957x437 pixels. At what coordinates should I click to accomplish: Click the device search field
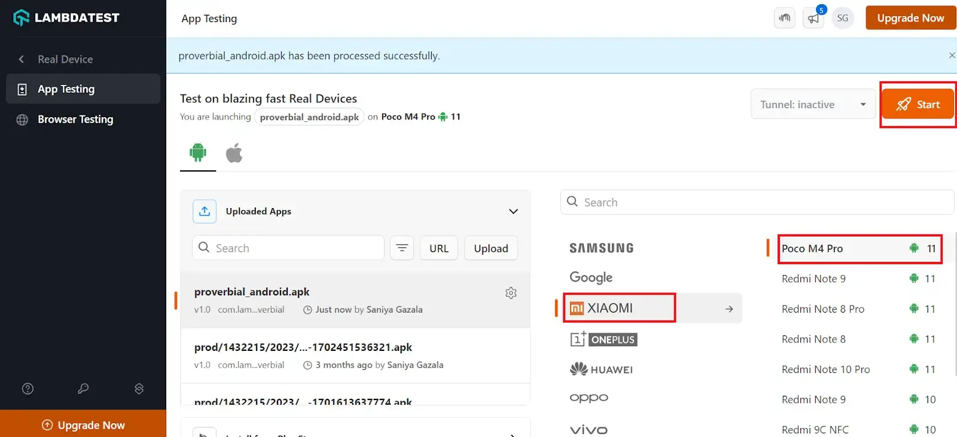click(x=757, y=202)
